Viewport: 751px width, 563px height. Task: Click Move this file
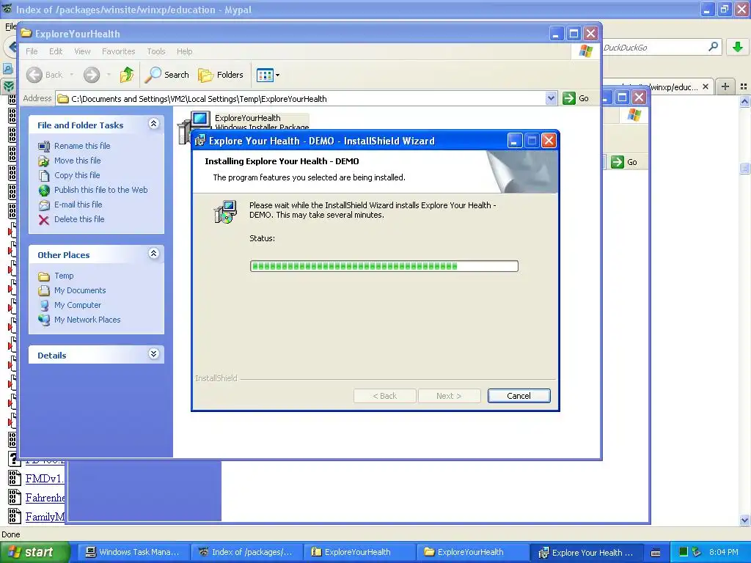77,161
